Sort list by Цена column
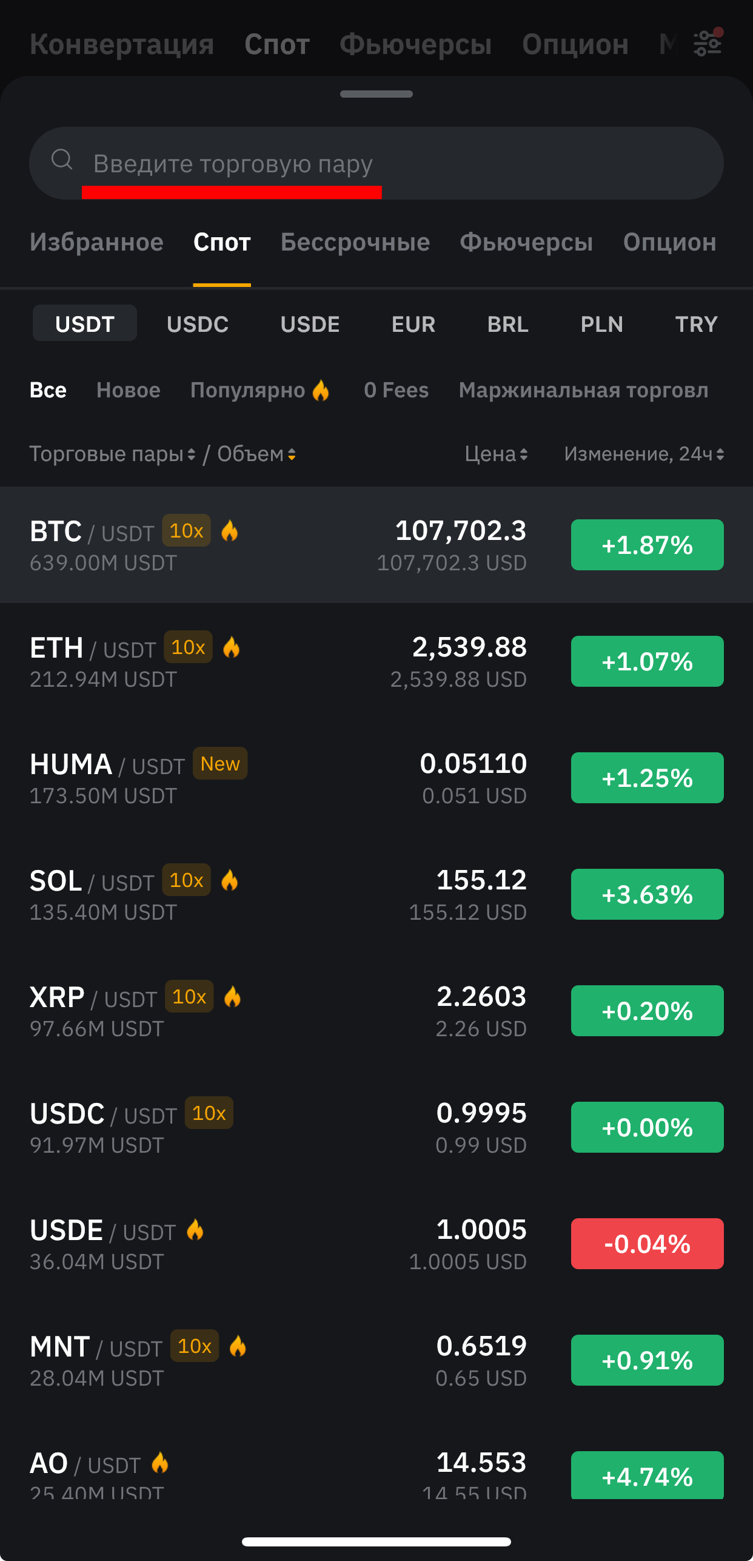This screenshot has width=753, height=1561. tap(496, 454)
